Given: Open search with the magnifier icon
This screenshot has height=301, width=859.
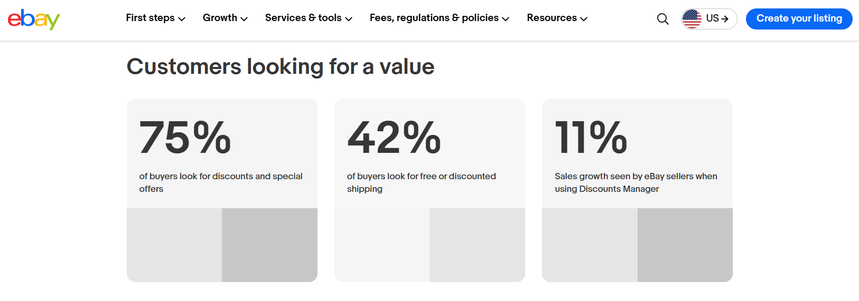Looking at the screenshot, I should pyautogui.click(x=662, y=19).
